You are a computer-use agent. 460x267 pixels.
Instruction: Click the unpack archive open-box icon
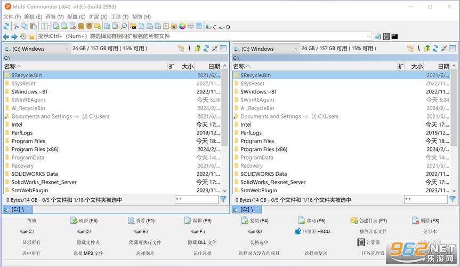click(x=89, y=26)
